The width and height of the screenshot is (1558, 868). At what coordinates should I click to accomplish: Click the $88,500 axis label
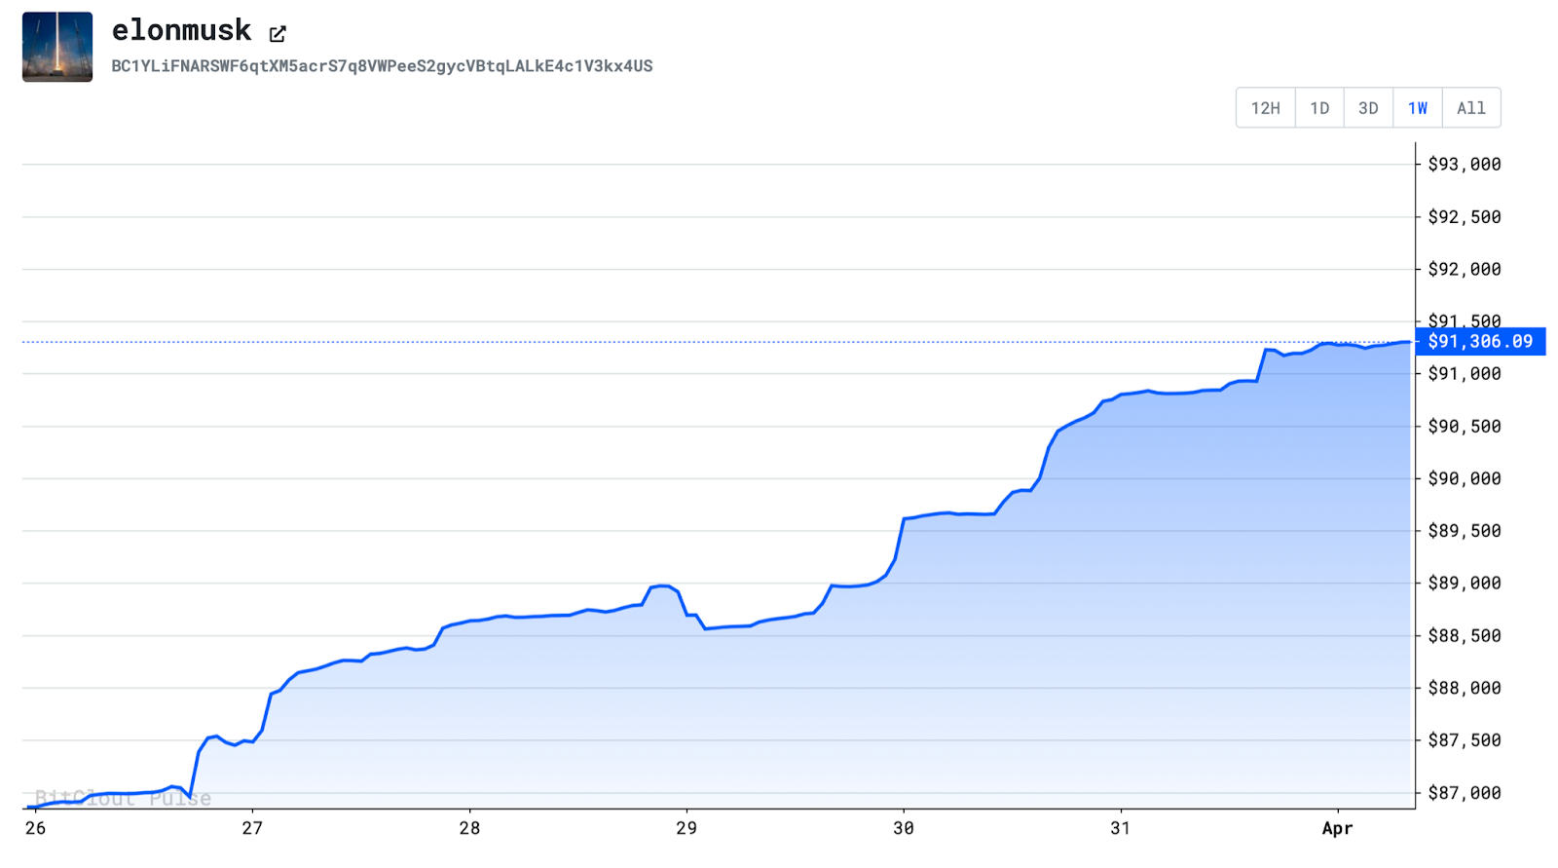[x=1465, y=636]
